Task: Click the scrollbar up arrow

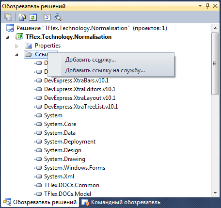Action: (x=215, y=28)
